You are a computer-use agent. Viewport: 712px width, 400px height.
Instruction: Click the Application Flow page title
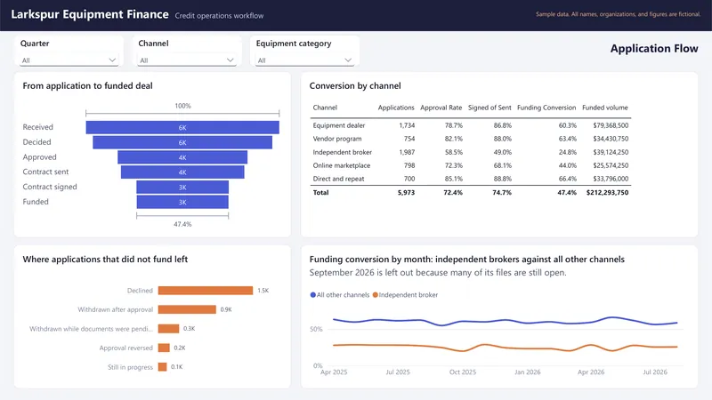[x=654, y=49]
